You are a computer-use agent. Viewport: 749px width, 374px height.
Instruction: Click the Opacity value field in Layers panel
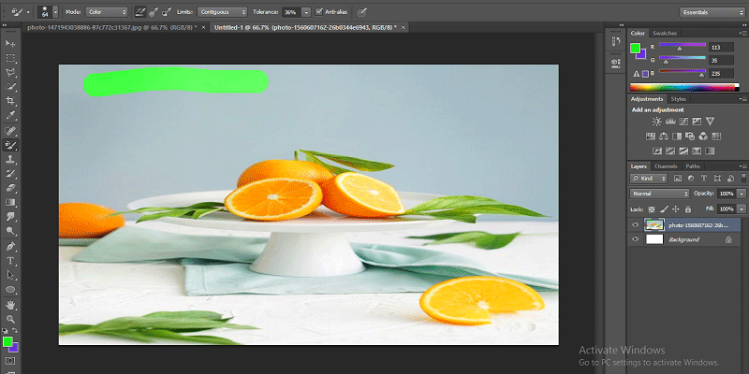click(x=726, y=193)
